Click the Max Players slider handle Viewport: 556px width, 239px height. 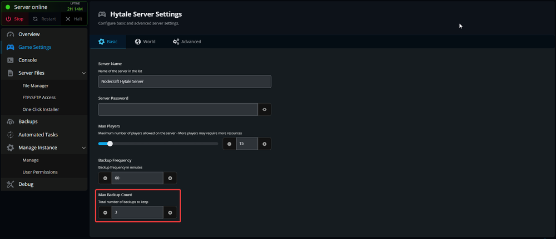pyautogui.click(x=110, y=144)
